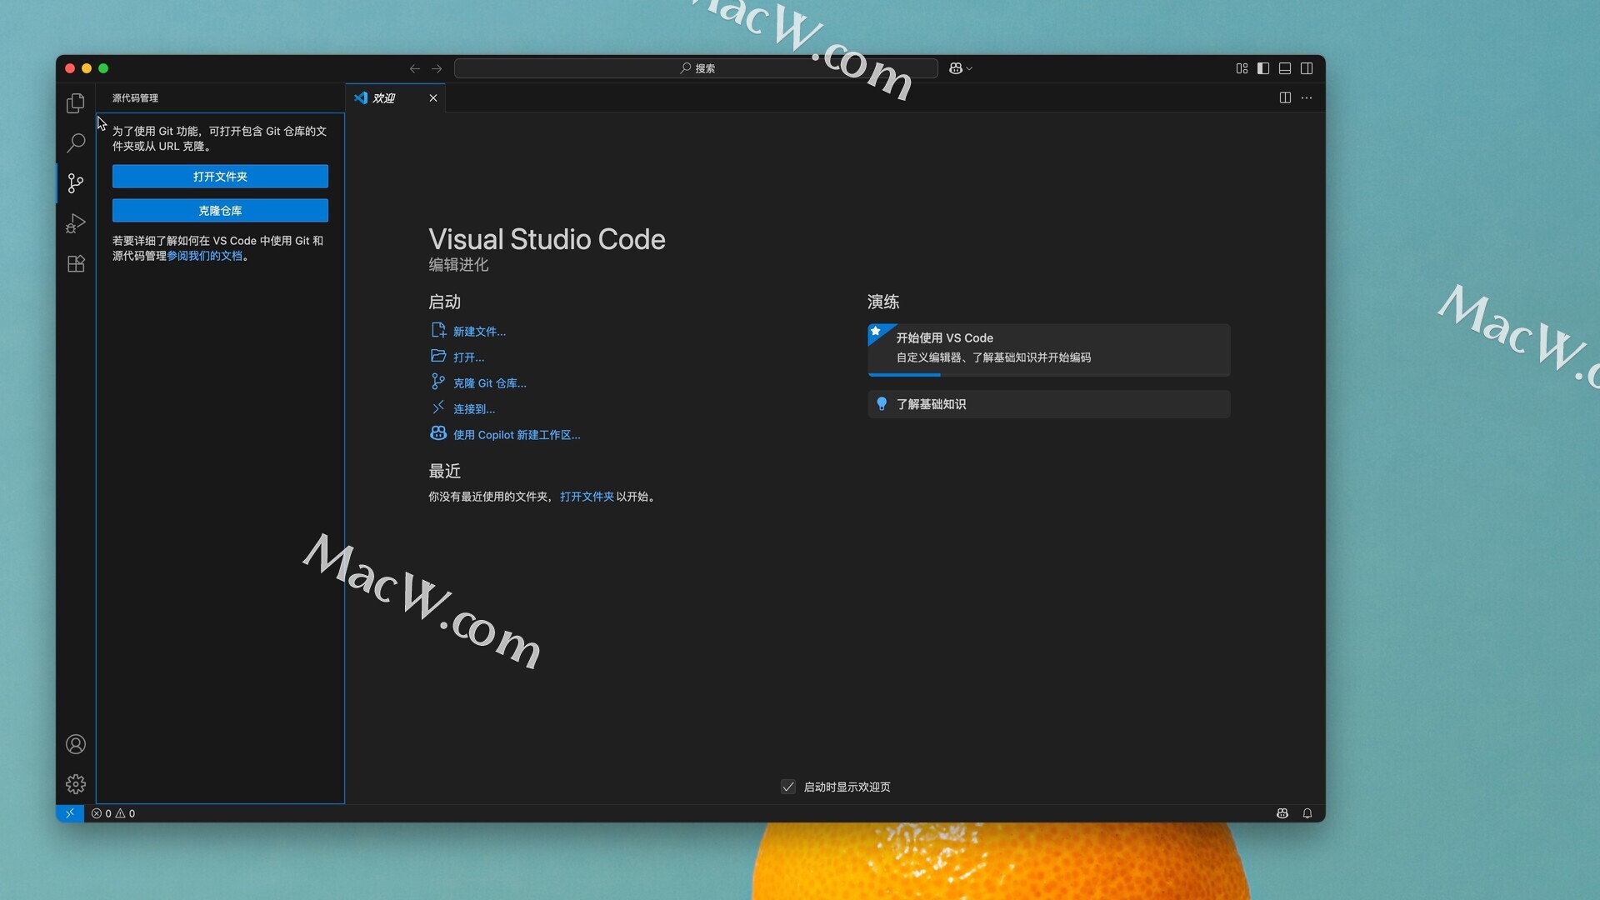This screenshot has height=900, width=1600.
Task: Select the 欢迎 editor tab
Action: [395, 97]
